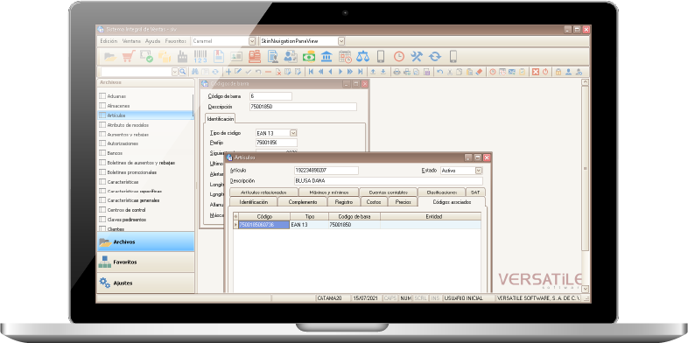The image size is (688, 343).
Task: Toggle the Almacenes checkbox
Action: pos(102,106)
